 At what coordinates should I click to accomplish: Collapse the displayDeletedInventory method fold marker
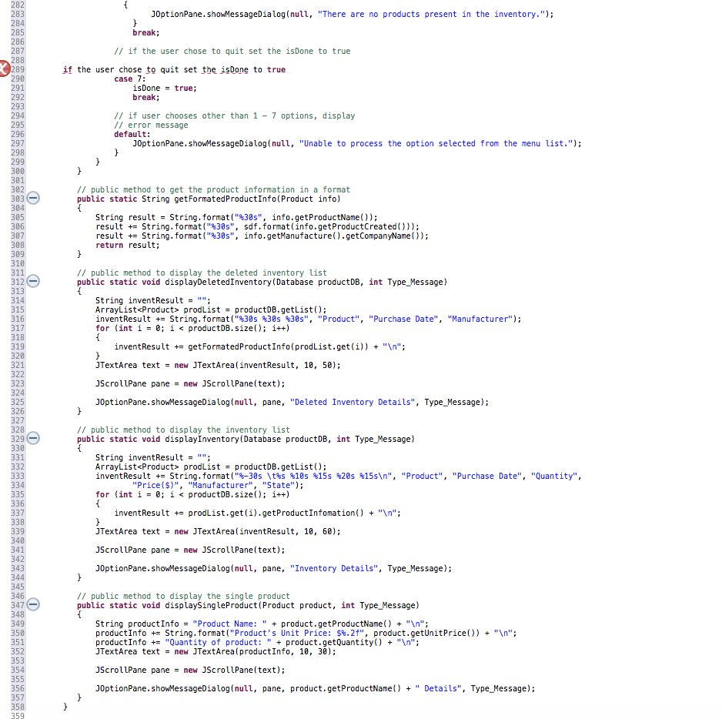click(x=32, y=281)
